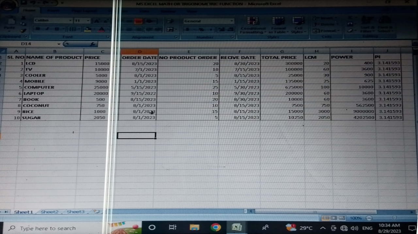418x234 pixels.
Task: Open File Explorer from the taskbar
Action: tap(194, 227)
